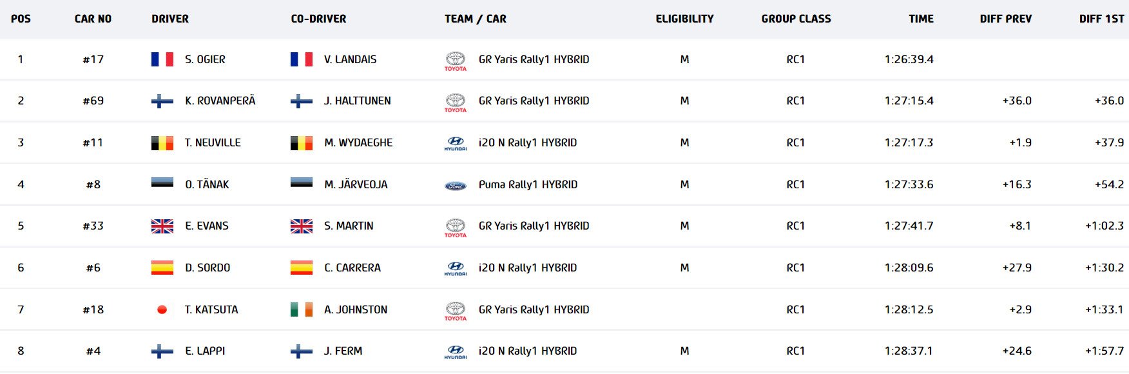Click the UK flag beside E. Evans
The image size is (1129, 374).
click(x=162, y=226)
